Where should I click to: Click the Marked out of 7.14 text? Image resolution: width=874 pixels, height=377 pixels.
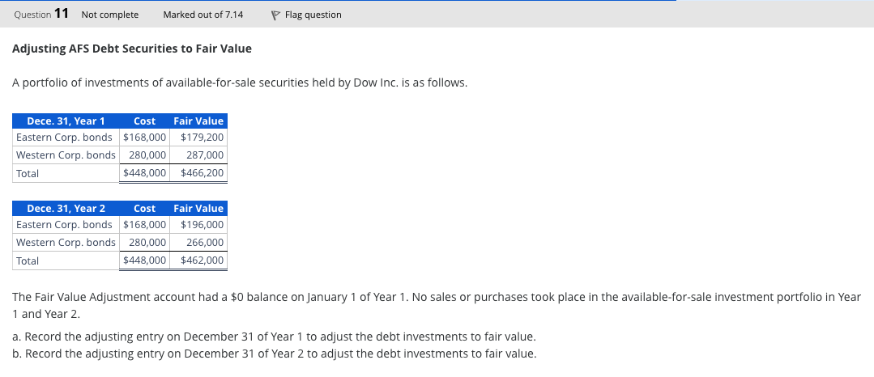click(x=203, y=15)
